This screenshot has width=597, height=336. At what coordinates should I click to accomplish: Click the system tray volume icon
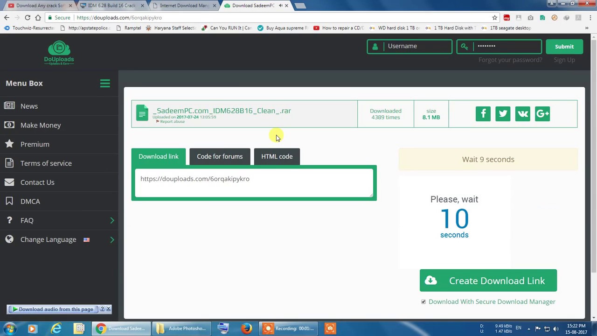[556, 329]
